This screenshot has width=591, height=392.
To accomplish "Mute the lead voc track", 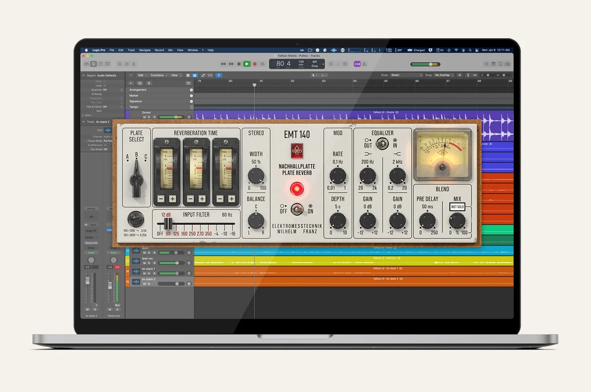I will [x=144, y=263].
